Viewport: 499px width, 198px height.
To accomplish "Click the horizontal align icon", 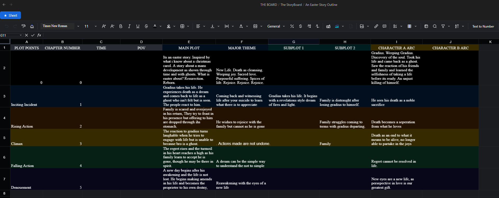I will click(x=198, y=26).
